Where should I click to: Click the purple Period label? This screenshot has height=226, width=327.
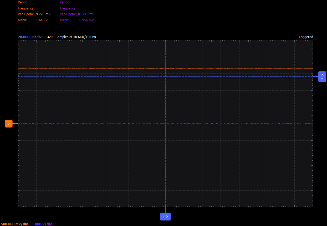pos(65,2)
